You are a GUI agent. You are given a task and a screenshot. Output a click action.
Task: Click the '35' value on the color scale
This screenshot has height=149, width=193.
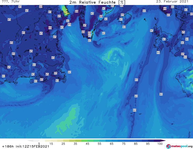tap(75, 144)
